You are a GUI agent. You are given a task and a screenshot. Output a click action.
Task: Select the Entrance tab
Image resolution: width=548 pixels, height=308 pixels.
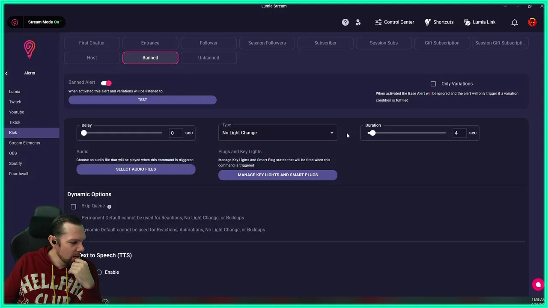[150, 43]
